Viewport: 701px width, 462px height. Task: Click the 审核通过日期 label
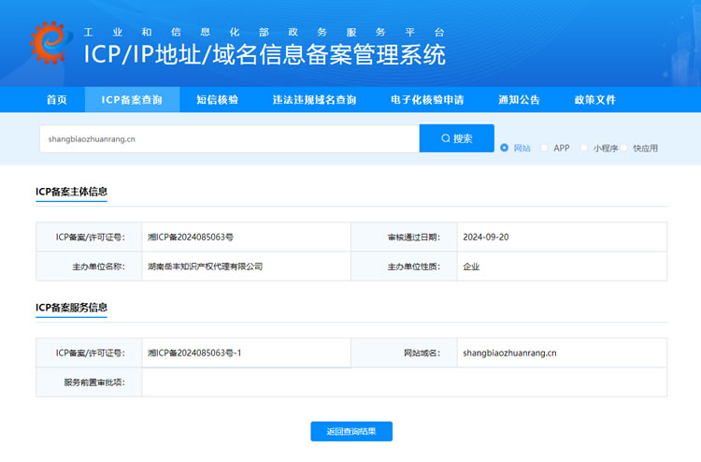pos(414,237)
